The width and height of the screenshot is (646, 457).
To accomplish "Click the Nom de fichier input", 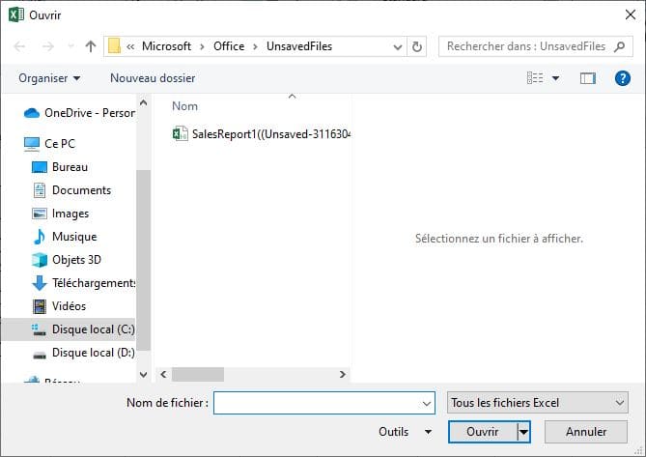I will (323, 403).
